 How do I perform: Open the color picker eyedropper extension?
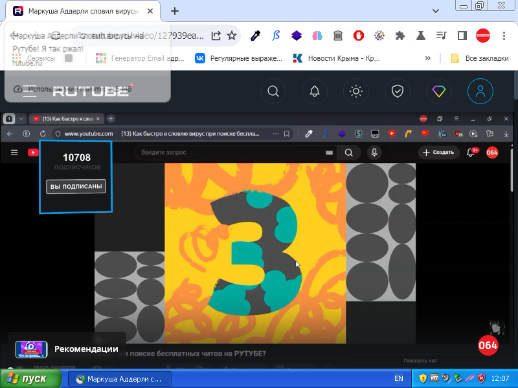[256, 36]
